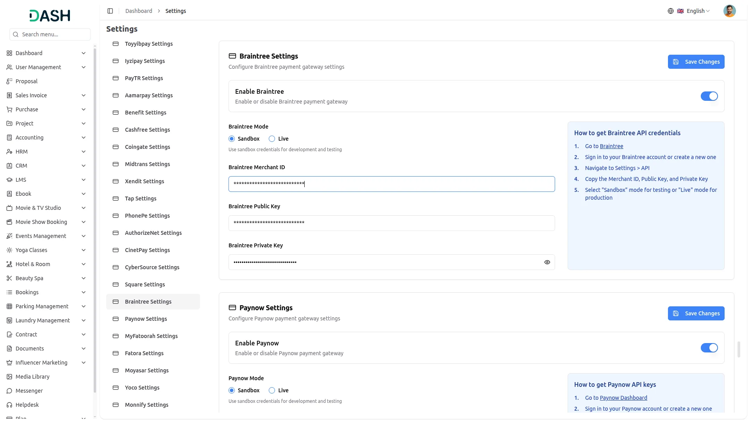Expand the CRM menu chevron
This screenshot has width=750, height=422.
[x=84, y=166]
